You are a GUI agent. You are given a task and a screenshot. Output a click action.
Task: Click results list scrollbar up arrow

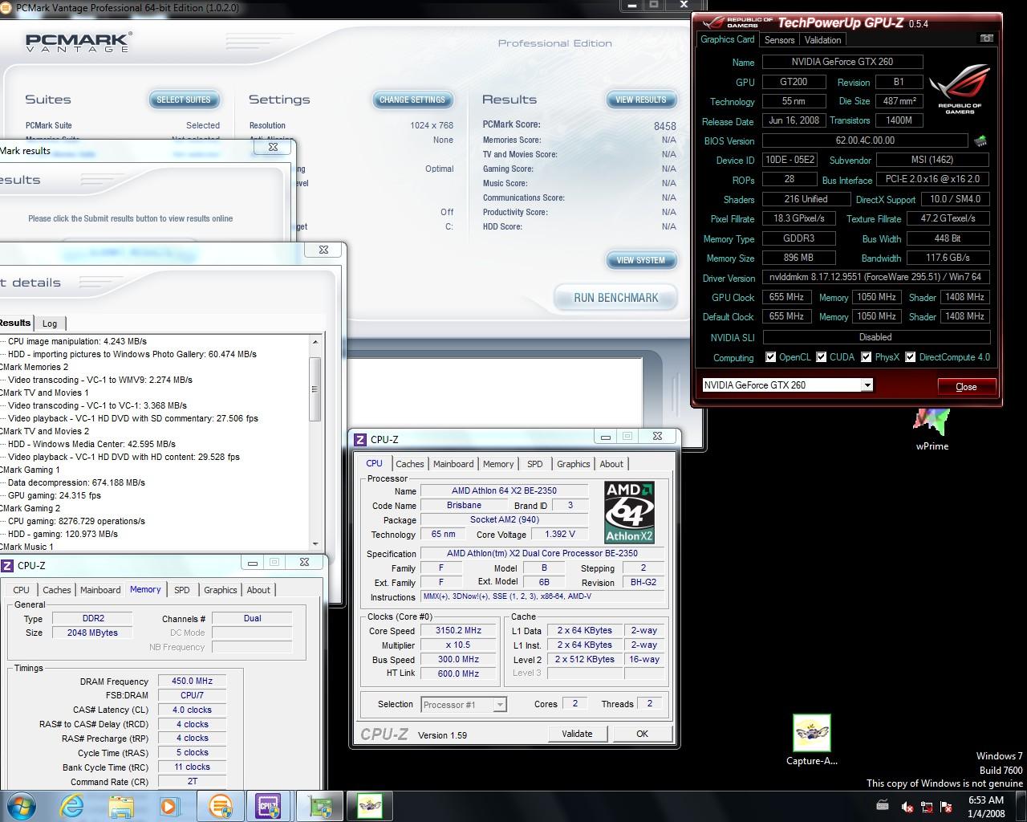click(x=315, y=342)
